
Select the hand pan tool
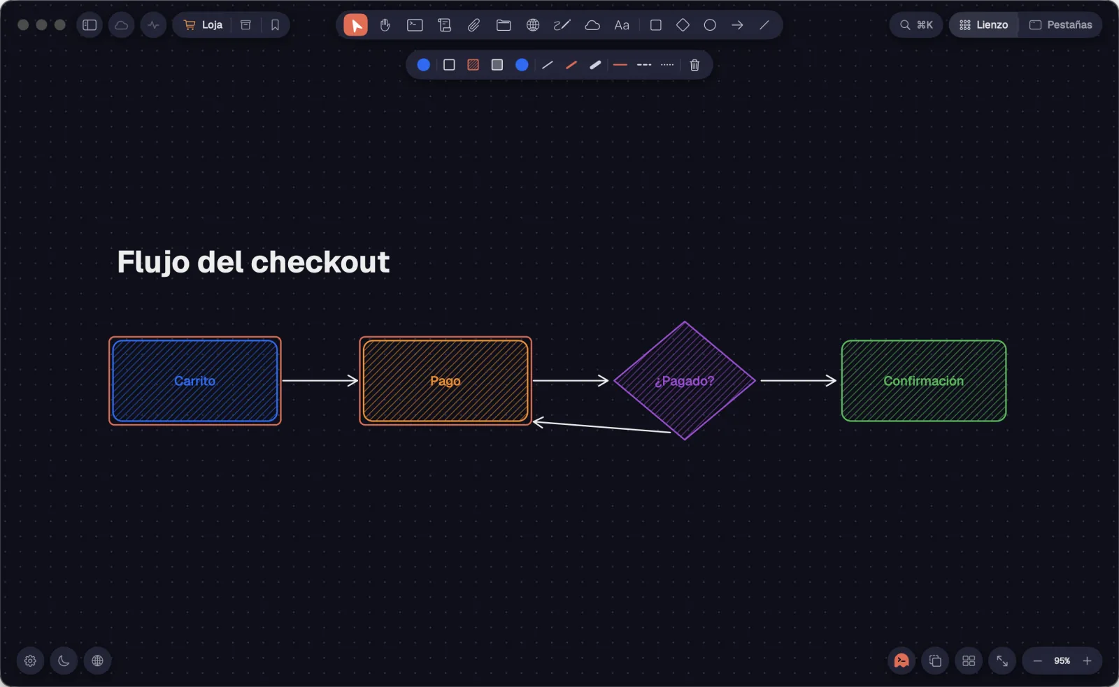[x=385, y=25]
